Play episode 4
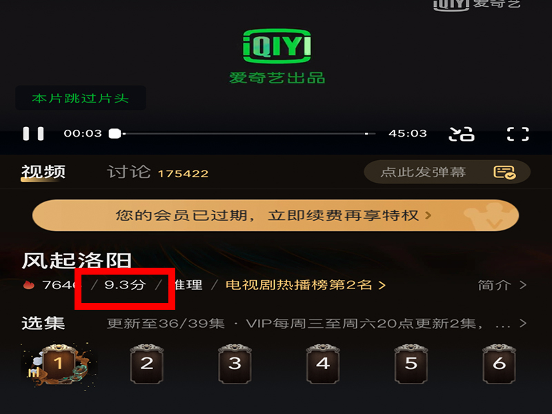The width and height of the screenshot is (552, 414). coord(323,364)
